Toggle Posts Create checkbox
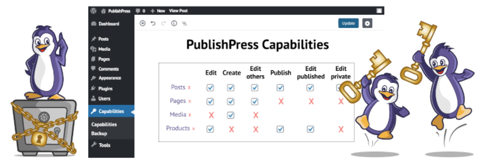This screenshot has height=160, width=485. tap(231, 88)
